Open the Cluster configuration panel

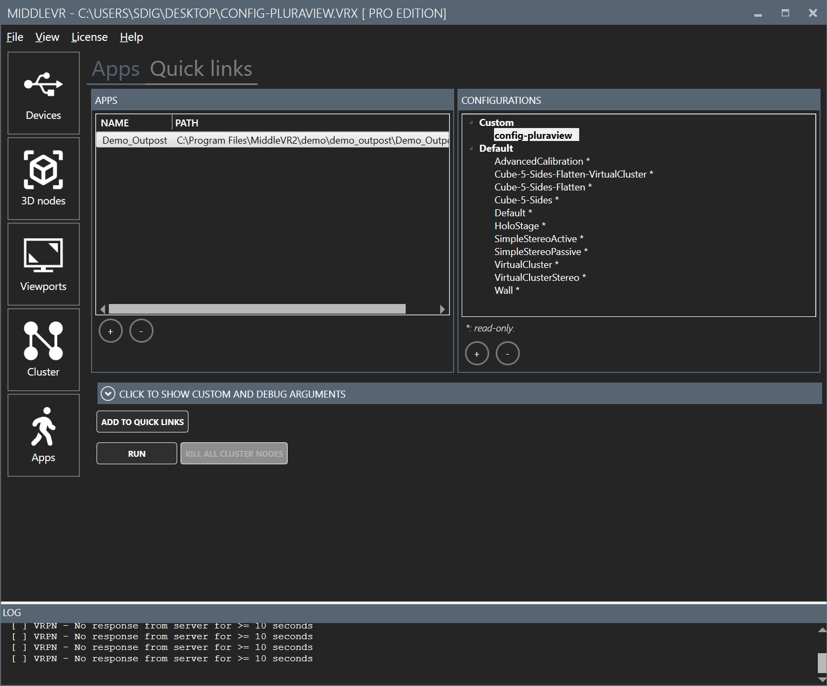(44, 350)
